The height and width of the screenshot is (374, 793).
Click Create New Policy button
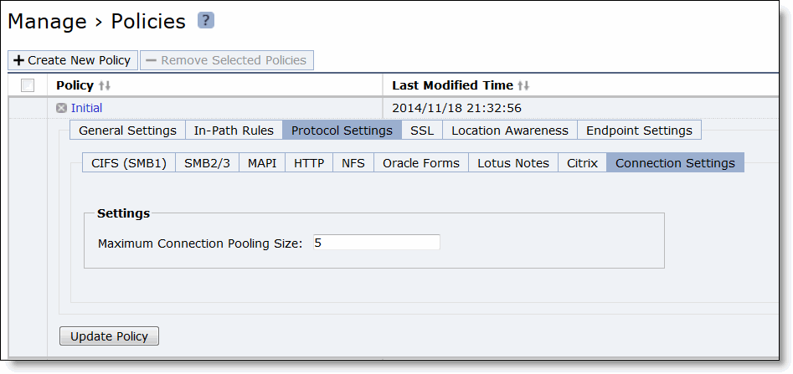click(x=73, y=60)
